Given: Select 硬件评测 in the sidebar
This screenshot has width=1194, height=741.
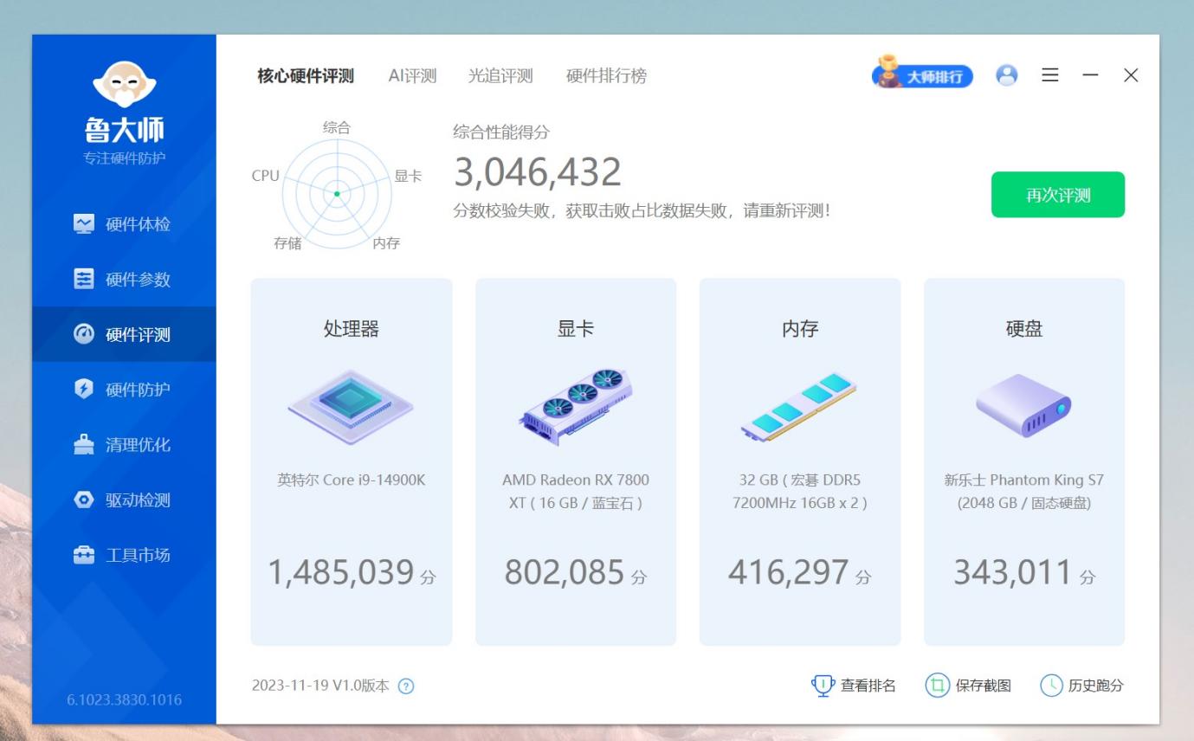Looking at the screenshot, I should [124, 334].
